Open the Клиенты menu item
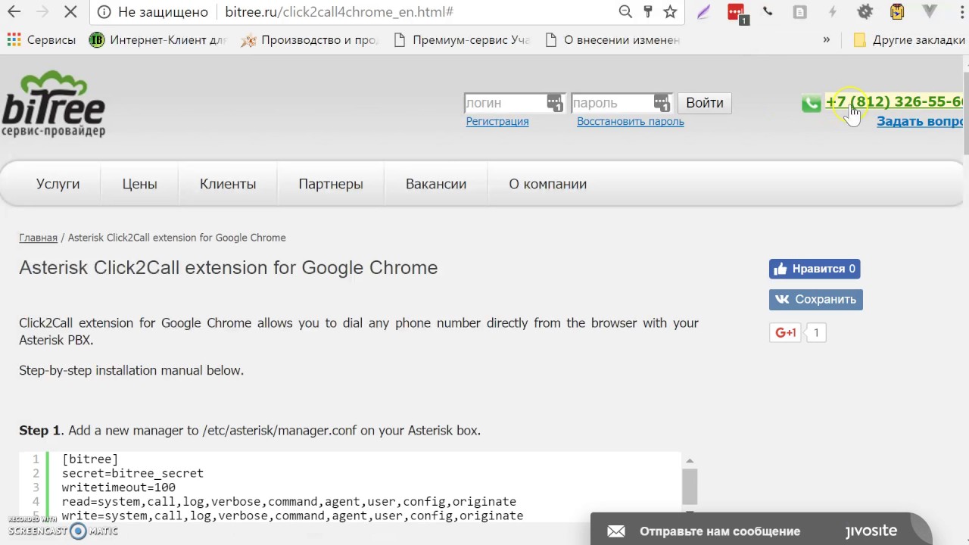This screenshot has height=545, width=969. pos(228,184)
